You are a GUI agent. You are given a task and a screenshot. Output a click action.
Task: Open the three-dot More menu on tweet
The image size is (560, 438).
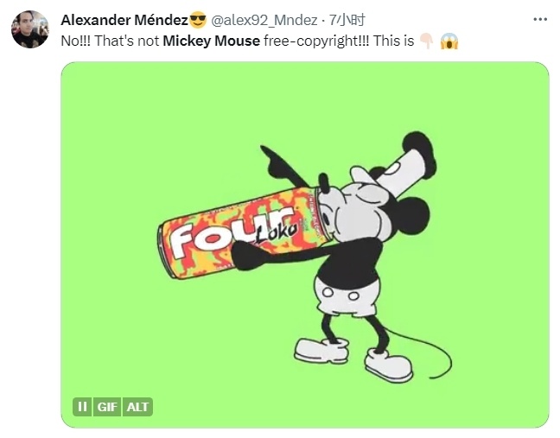540,20
